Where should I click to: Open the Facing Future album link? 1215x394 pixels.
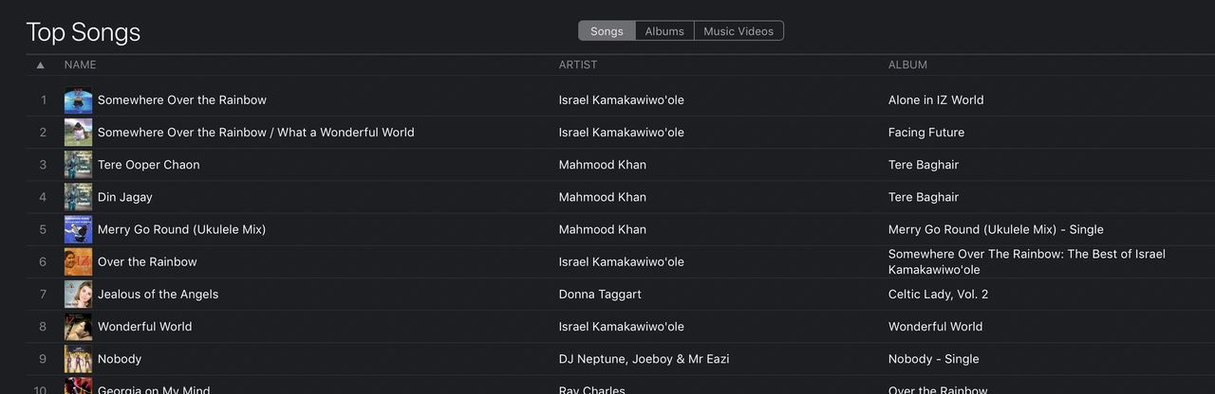pyautogui.click(x=926, y=133)
